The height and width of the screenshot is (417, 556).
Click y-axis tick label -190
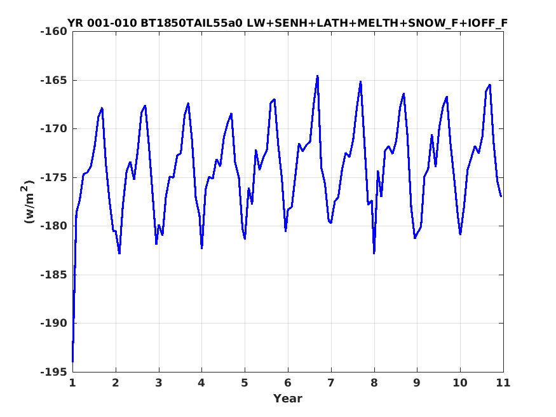[54, 323]
